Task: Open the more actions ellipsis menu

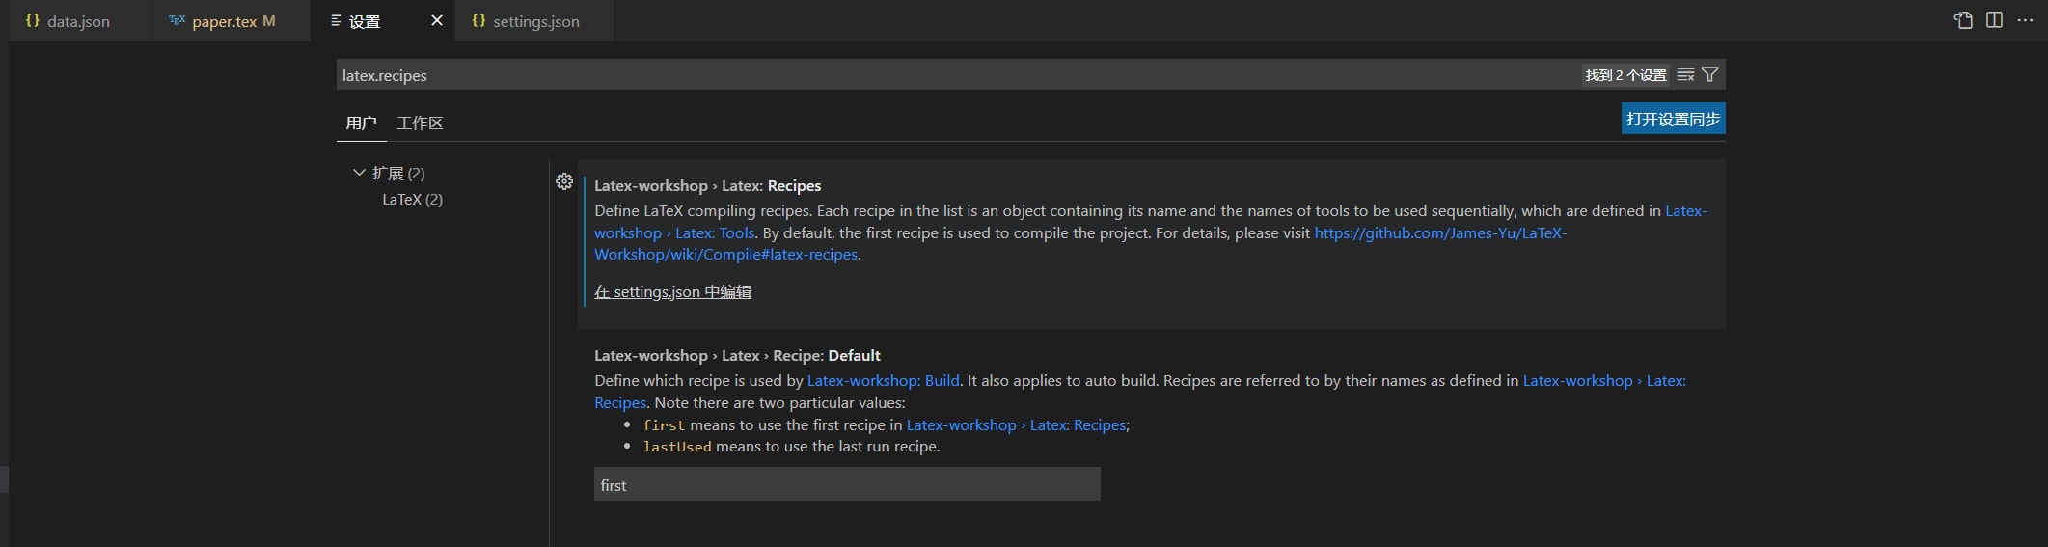Action: [2025, 20]
